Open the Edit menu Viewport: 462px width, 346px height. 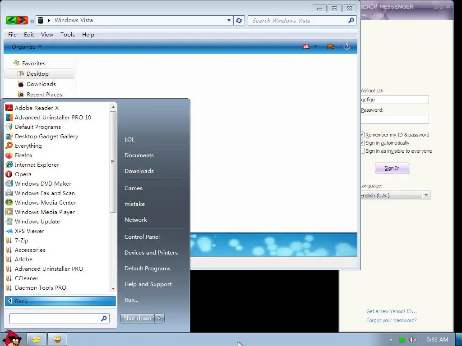tap(29, 34)
